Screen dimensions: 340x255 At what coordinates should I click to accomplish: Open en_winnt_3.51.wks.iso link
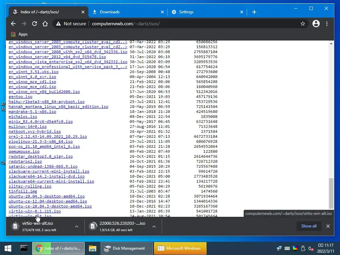(34, 72)
